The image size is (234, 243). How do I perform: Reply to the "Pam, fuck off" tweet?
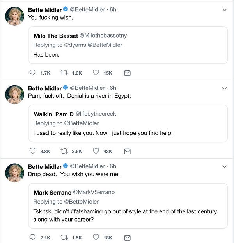pos(32,151)
